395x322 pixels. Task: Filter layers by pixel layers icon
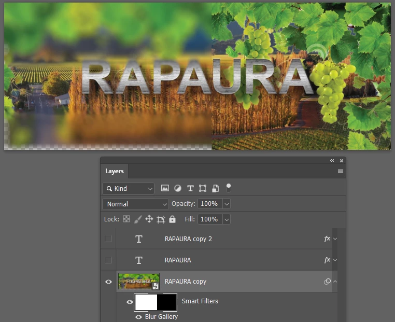pyautogui.click(x=165, y=188)
